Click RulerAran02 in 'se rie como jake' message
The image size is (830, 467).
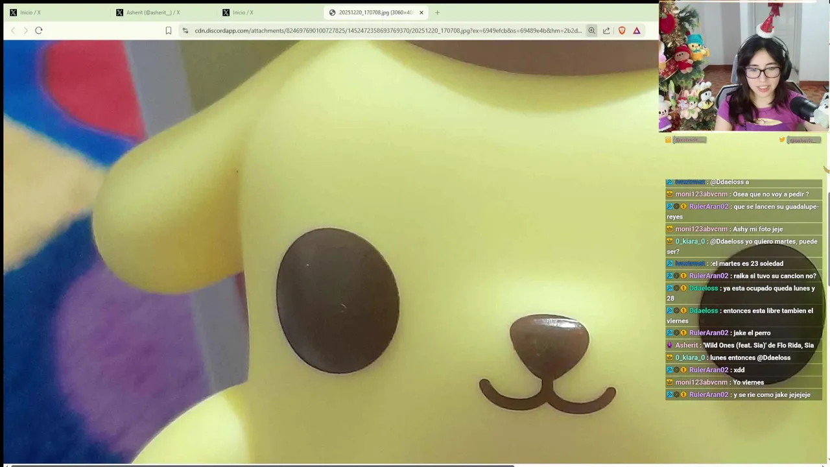709,394
